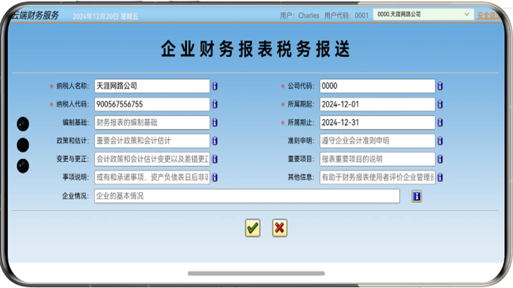Click info icon beside 所属期起 date field
The image size is (513, 288).
440,104
